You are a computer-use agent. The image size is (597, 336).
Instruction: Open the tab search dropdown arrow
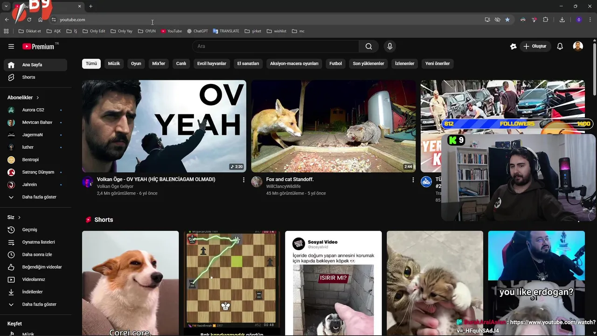(x=6, y=6)
